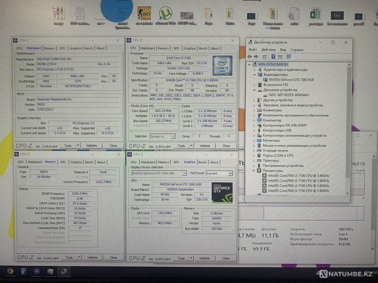Switch to About tab in Memory CPU-Z window
This screenshot has height=283, width=378.
[x=101, y=162]
